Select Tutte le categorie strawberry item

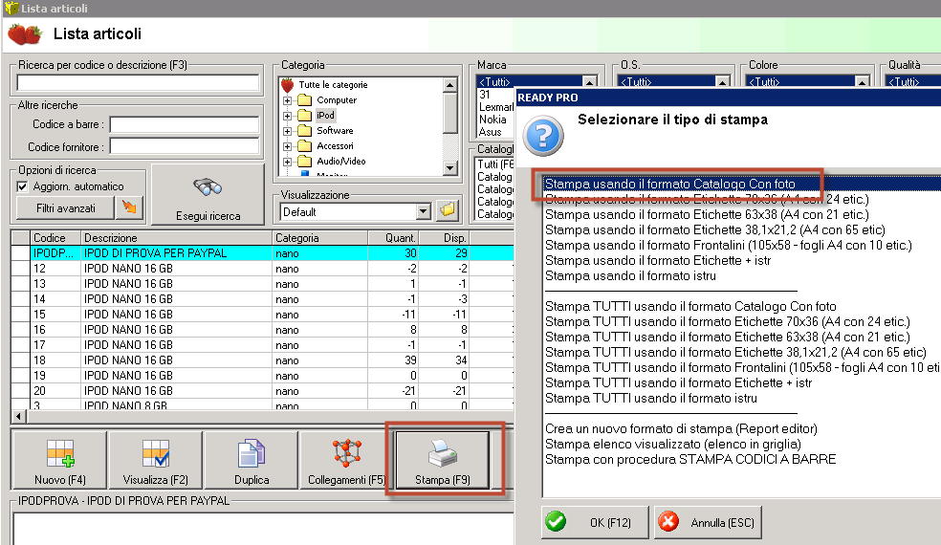(x=333, y=85)
